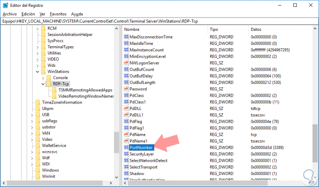Expand the wcncsvc key
This screenshot has height=187, width=319.
(x=32, y=152)
